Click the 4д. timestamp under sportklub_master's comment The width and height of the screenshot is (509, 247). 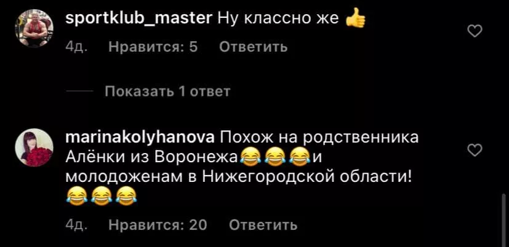[x=76, y=47]
